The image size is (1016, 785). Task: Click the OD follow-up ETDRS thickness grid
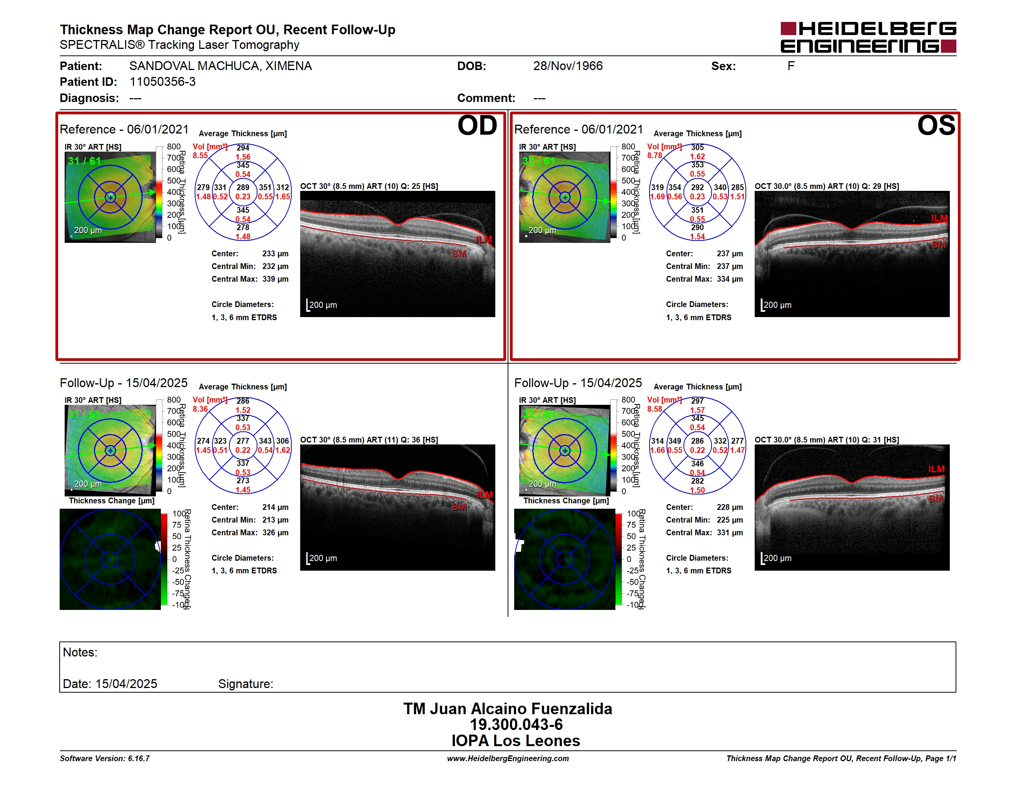click(x=243, y=446)
